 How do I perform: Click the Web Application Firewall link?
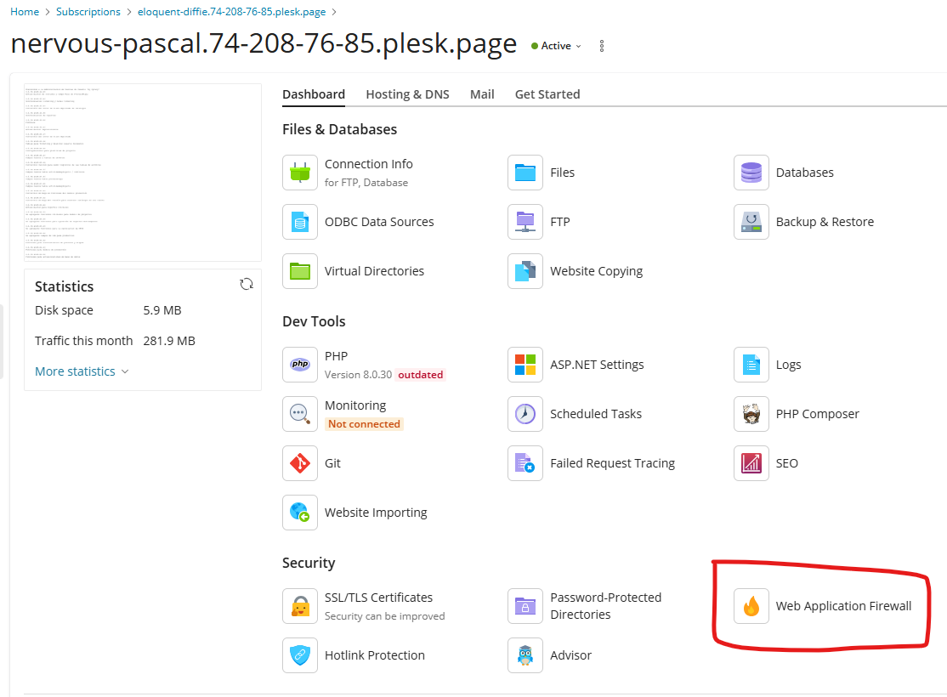click(844, 606)
